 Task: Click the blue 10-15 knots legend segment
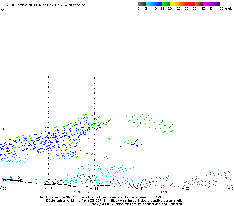158,4
